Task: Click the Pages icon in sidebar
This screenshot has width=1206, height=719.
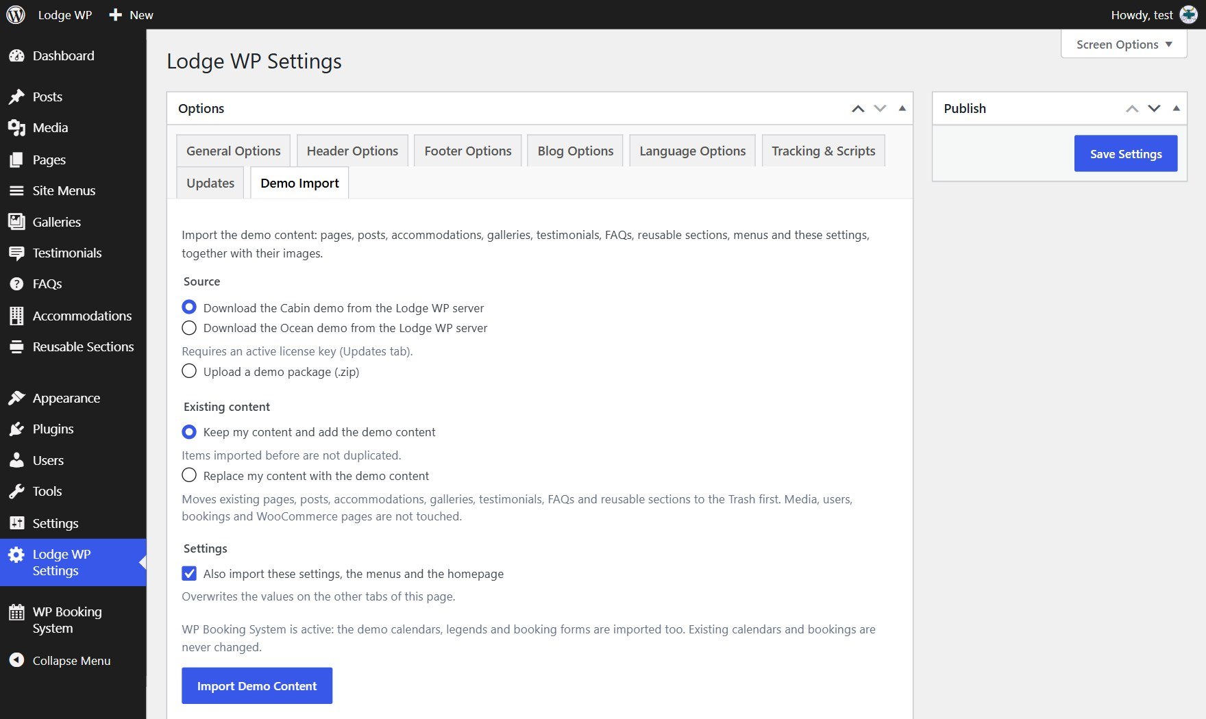Action: (16, 160)
